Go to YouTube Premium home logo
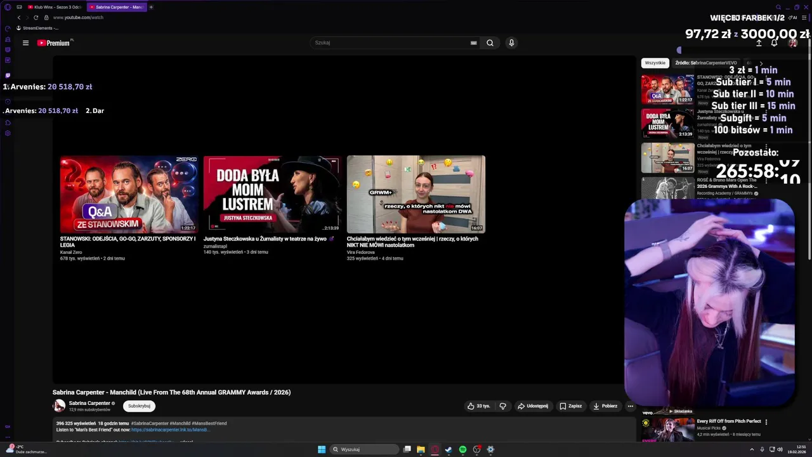812x457 pixels. pos(55,43)
